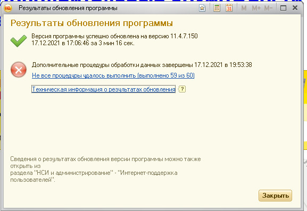Click the 'Дополнительные процедуры обработки данных' message
Screen dimensions: 307x211
pos(142,65)
